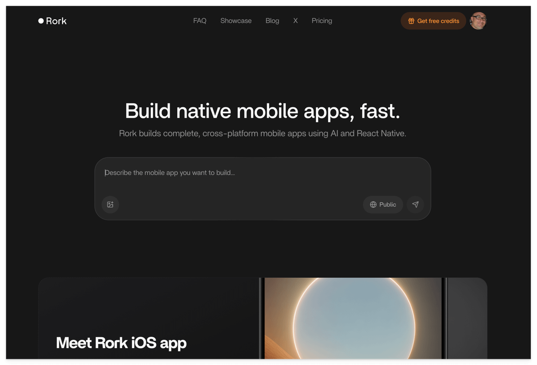Click the image attachment icon in prompt box
Screen dimensions: 537x365
coord(111,205)
